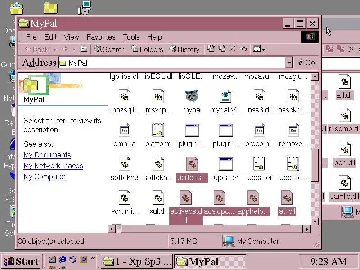Open the mypal raccoon application icon
Viewport: 360px width, 270px height.
(x=192, y=96)
